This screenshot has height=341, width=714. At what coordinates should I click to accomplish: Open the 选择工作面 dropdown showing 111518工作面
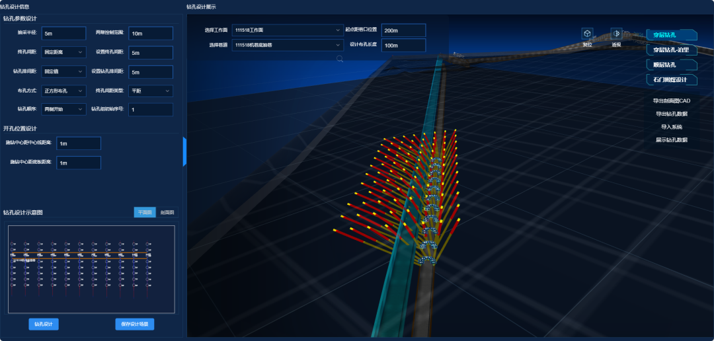288,30
